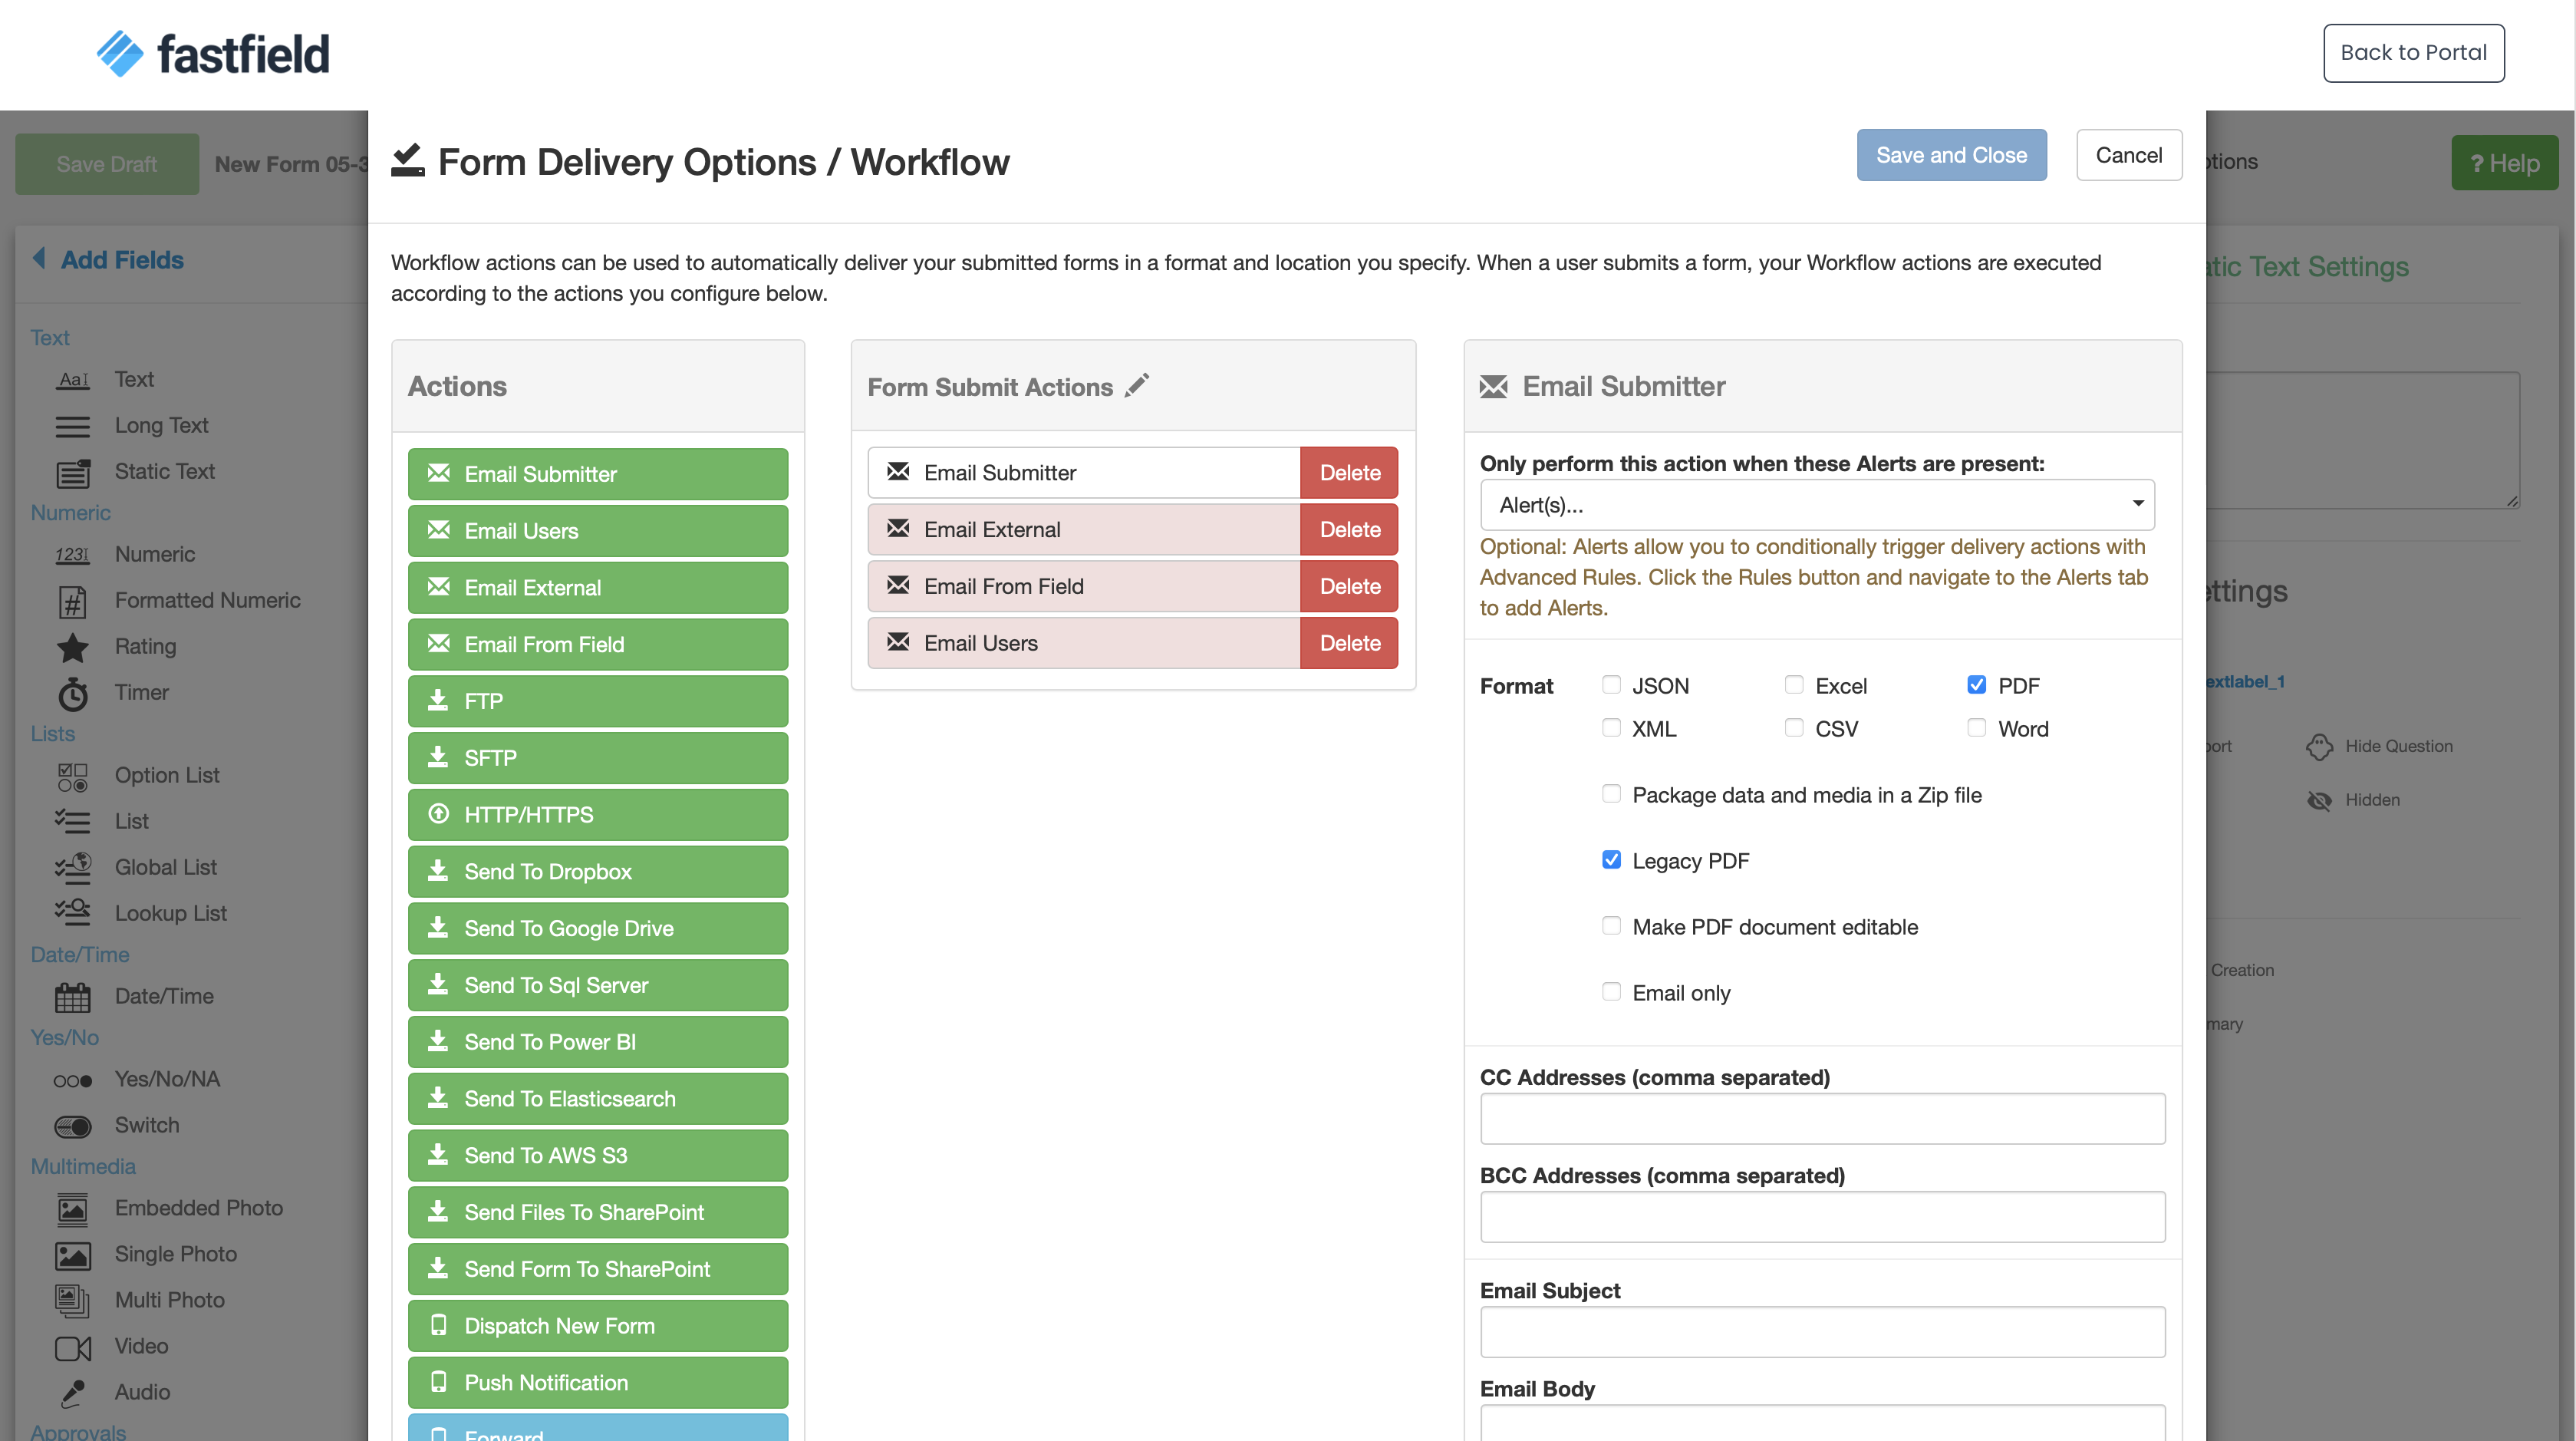Check Package data and media in Zip
Image resolution: width=2576 pixels, height=1441 pixels.
pos(1611,794)
